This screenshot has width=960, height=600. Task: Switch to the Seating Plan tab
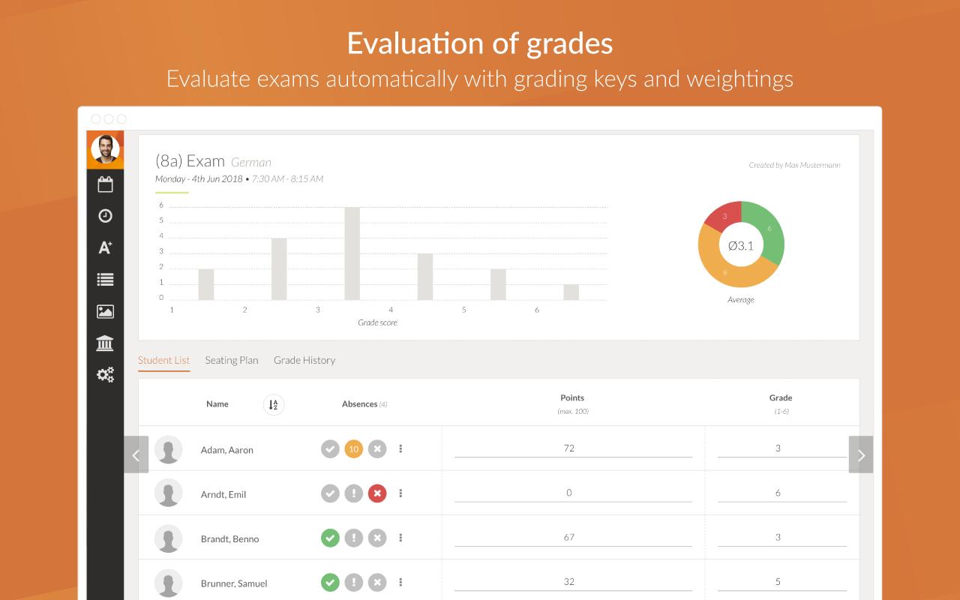[x=232, y=360]
